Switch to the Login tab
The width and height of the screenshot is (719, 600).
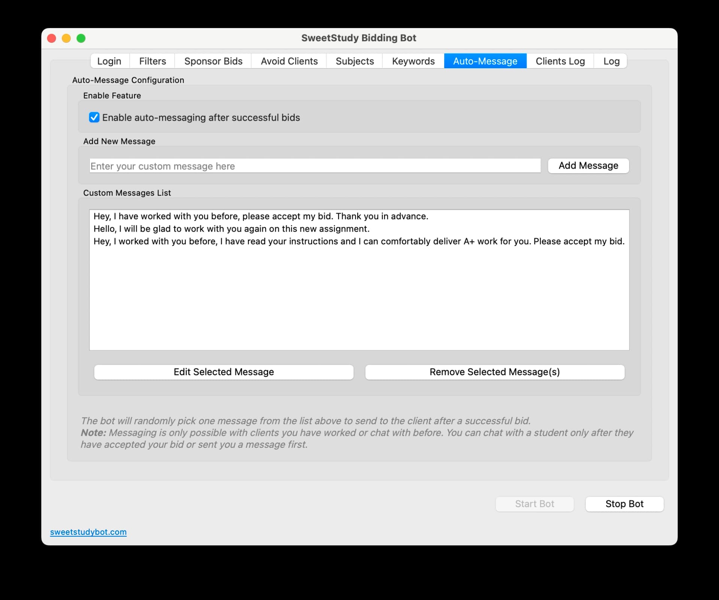pos(109,61)
